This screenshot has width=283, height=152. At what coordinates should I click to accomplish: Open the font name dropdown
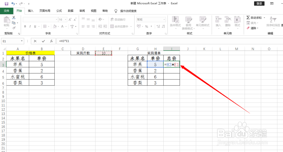click(57, 20)
